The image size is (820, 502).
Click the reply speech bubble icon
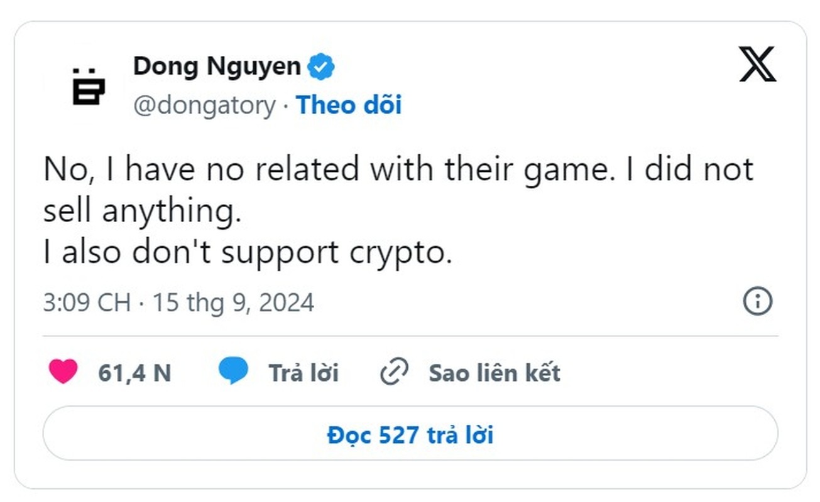(x=233, y=371)
